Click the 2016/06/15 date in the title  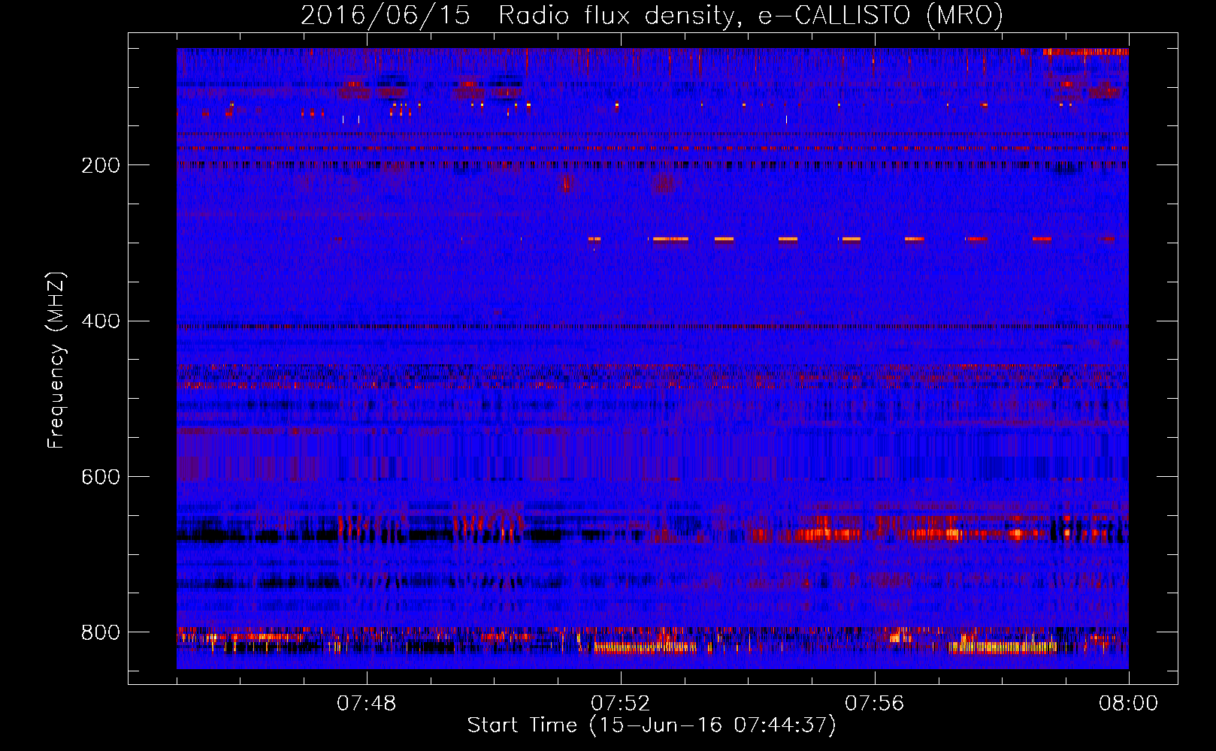[386, 16]
